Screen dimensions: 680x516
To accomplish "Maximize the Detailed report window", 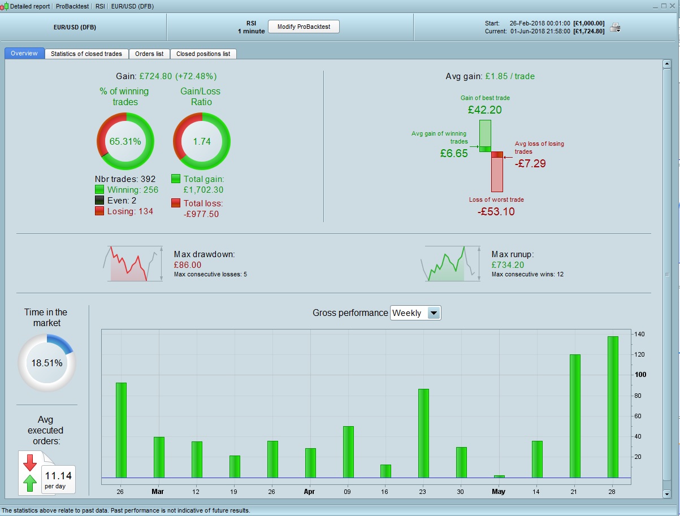I will point(665,6).
